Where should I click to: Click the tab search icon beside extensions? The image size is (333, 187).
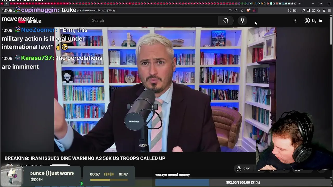pyautogui.click(x=295, y=10)
